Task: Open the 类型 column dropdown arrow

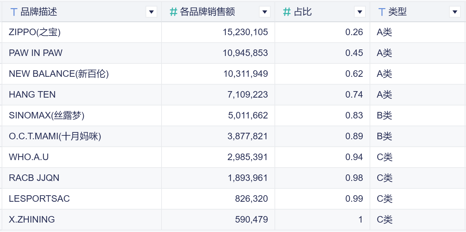Action: pyautogui.click(x=455, y=12)
